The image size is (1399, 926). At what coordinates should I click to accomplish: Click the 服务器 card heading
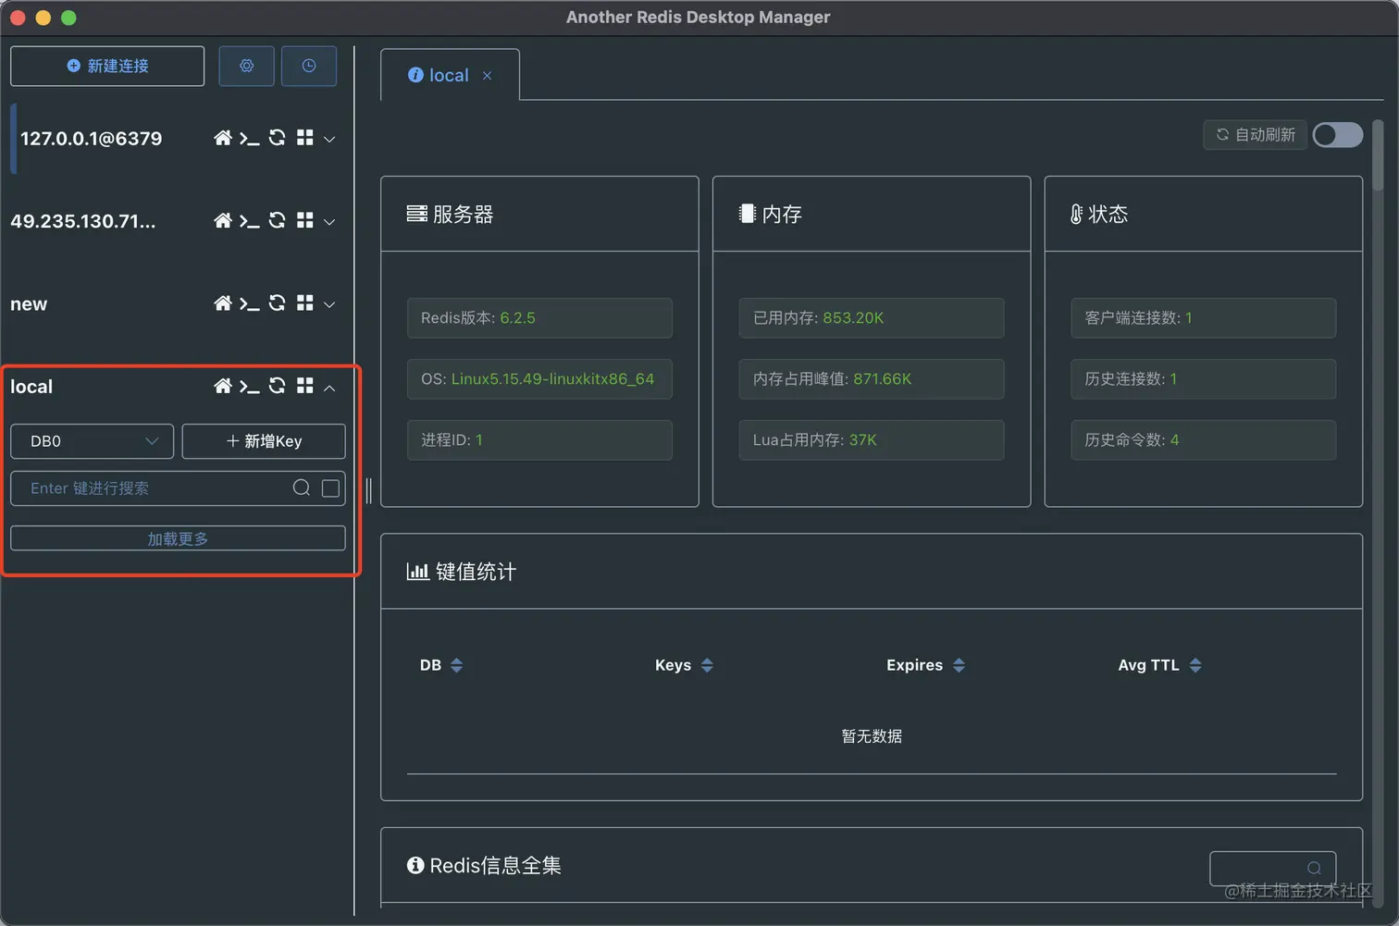coord(450,214)
